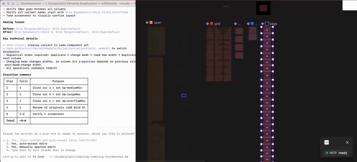The width and height of the screenshot is (357, 162).
Task: Click the span component set label
Action: (x=157, y=23)
